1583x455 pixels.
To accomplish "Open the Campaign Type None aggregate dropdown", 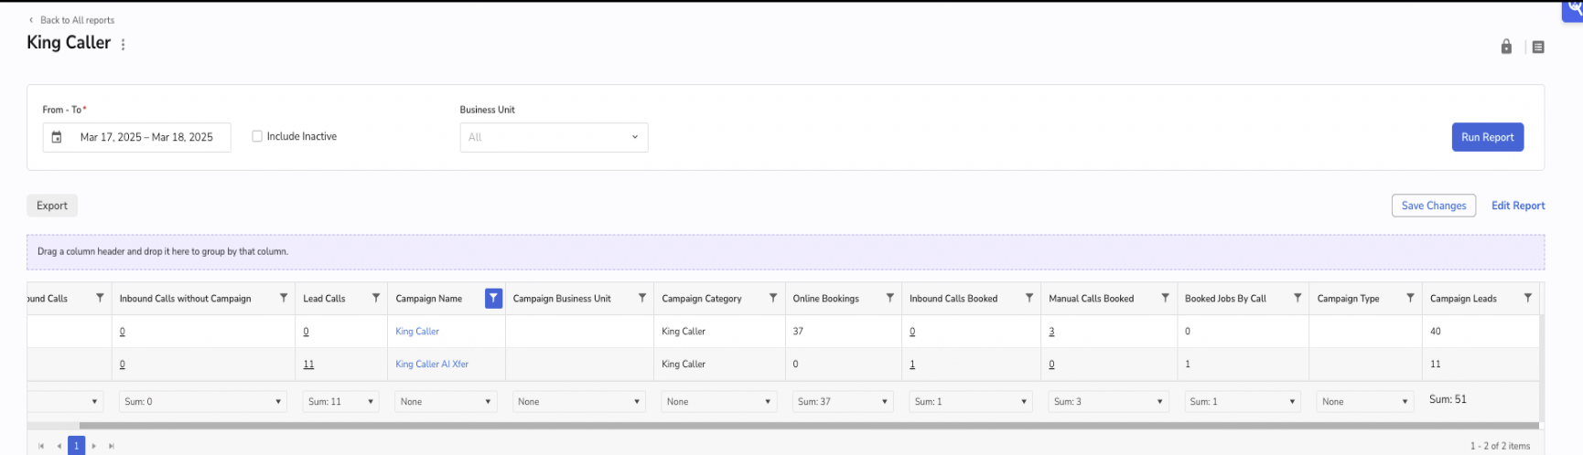I will pyautogui.click(x=1365, y=401).
